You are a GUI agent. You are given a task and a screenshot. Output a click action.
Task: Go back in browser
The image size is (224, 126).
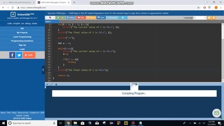3,8
